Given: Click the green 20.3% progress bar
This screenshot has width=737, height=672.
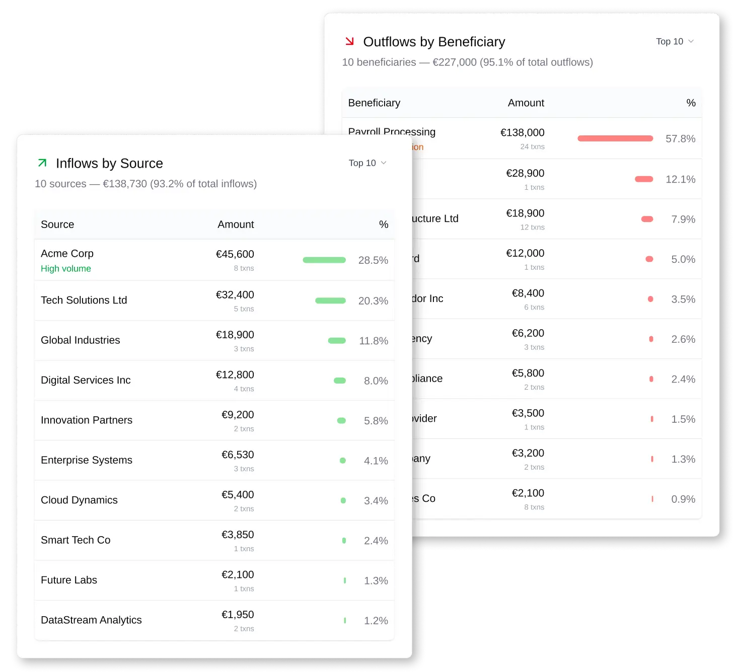Looking at the screenshot, I should tap(330, 301).
